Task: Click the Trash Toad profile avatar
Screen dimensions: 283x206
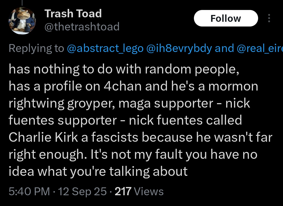Action: 22,21
